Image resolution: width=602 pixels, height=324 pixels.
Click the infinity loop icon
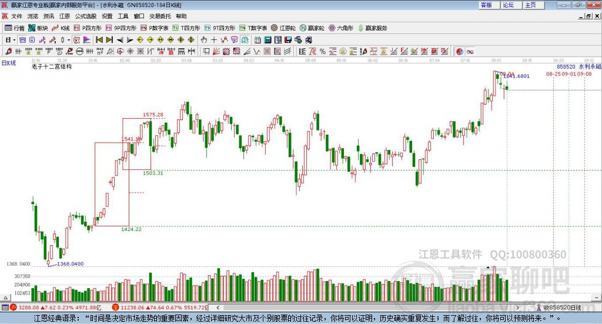point(470,51)
